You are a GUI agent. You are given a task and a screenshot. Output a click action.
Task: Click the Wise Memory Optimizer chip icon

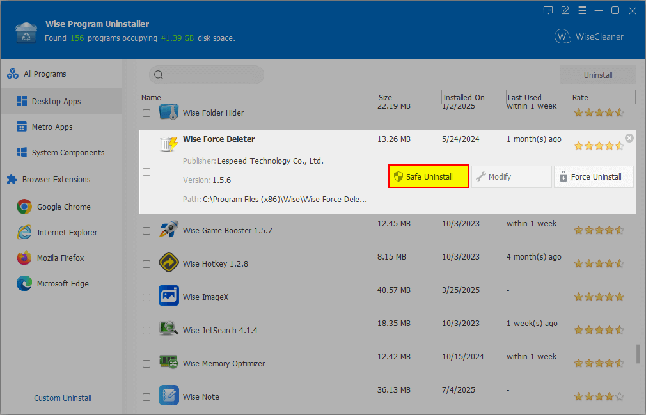coord(168,362)
